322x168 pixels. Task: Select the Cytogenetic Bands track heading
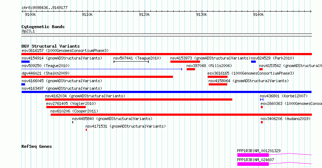(x=43, y=27)
